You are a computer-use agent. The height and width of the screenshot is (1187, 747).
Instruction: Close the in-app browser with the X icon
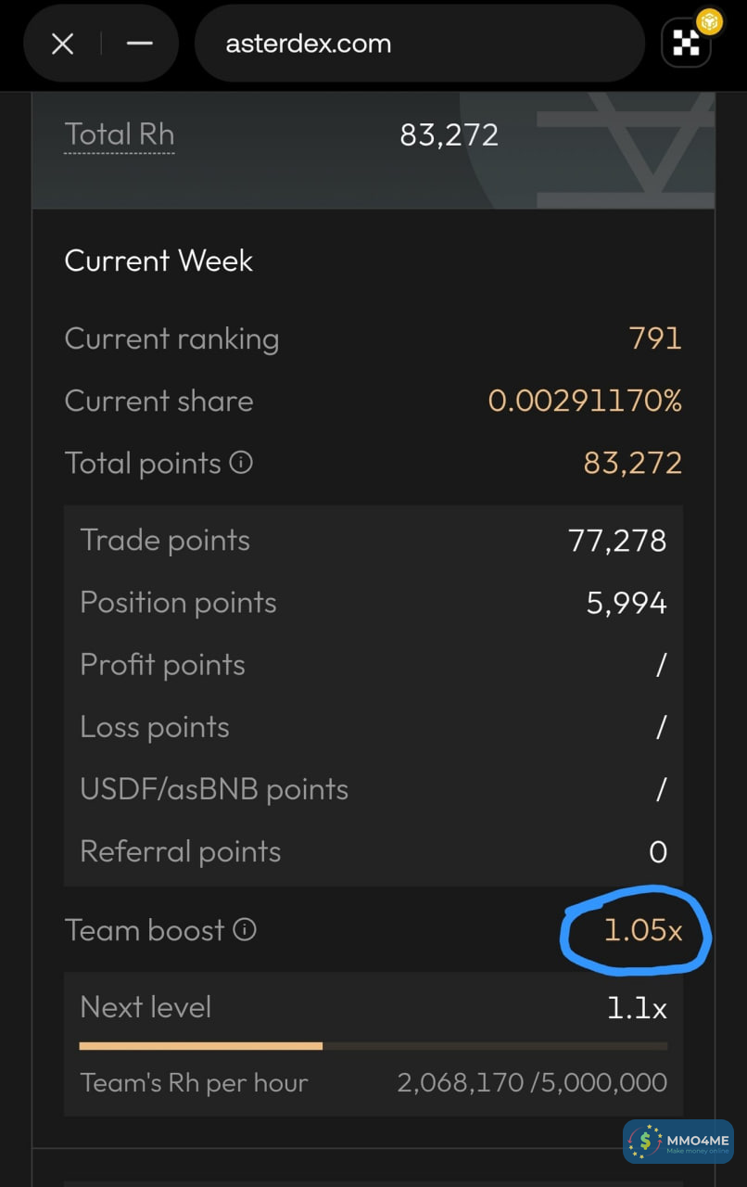(62, 44)
